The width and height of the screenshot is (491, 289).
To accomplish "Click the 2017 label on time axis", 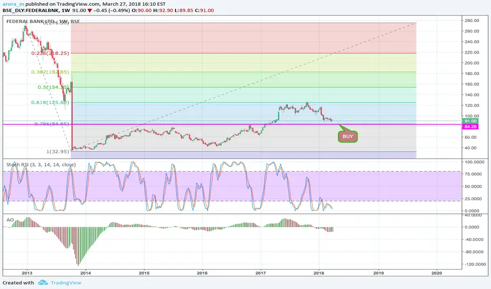I will [x=261, y=273].
